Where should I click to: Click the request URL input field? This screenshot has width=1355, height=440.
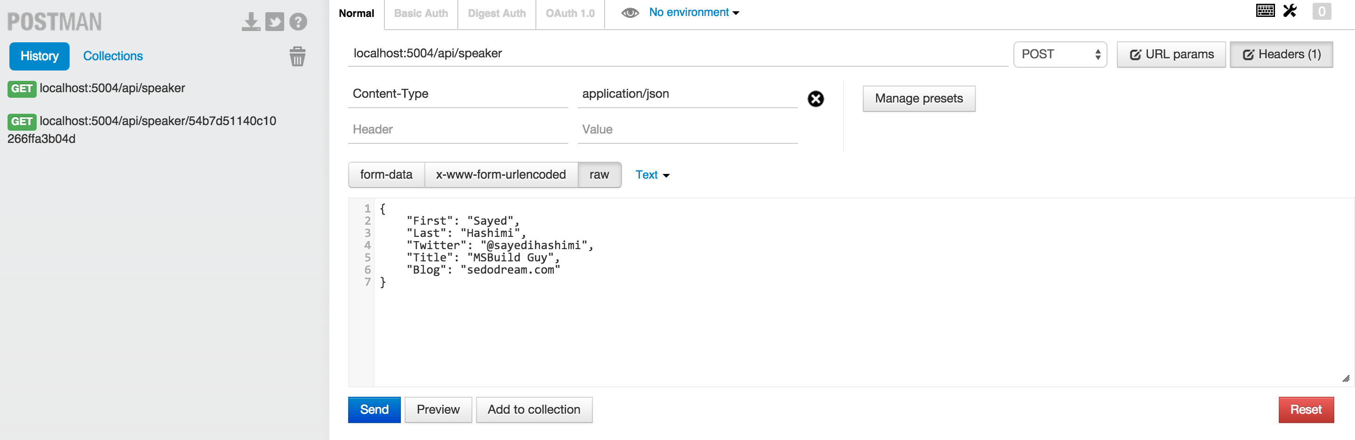(x=677, y=54)
